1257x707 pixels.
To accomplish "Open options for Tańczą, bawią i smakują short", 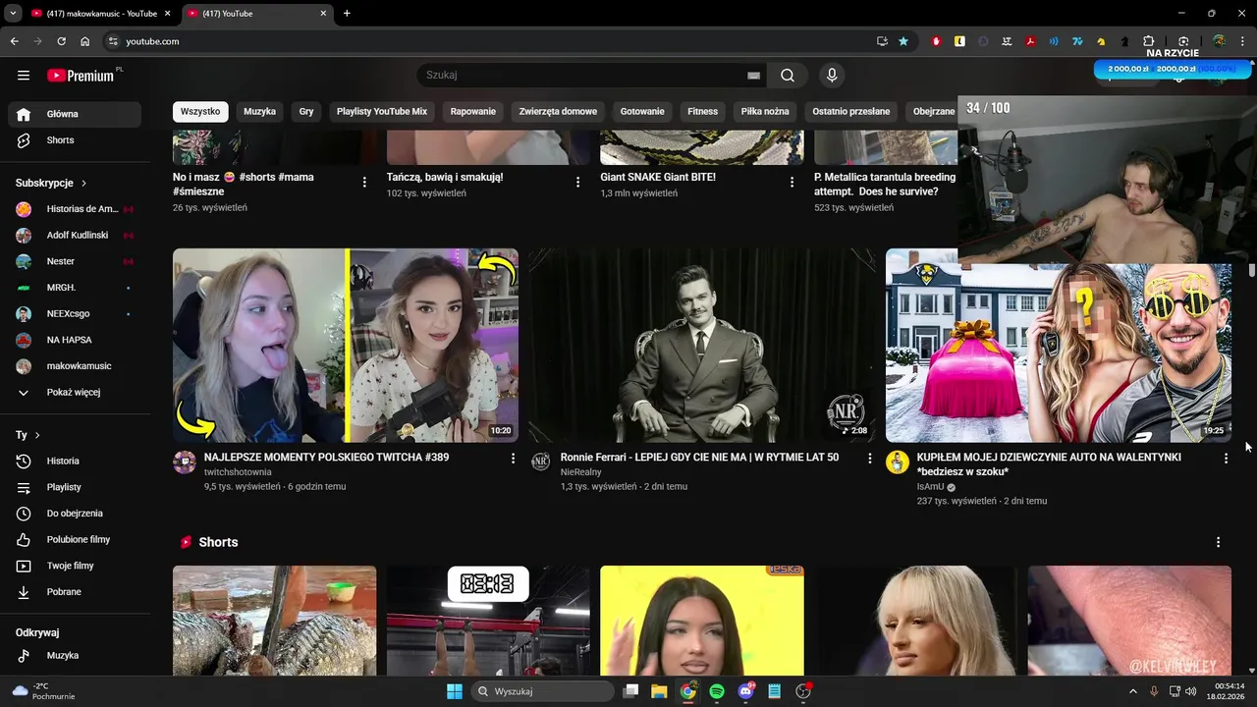I will 577,182.
